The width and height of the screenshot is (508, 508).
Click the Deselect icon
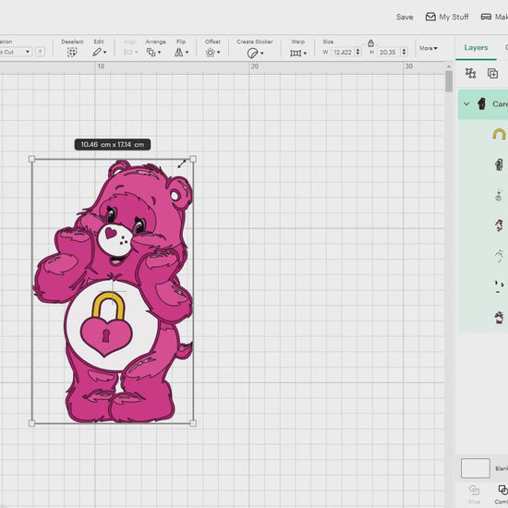point(72,52)
